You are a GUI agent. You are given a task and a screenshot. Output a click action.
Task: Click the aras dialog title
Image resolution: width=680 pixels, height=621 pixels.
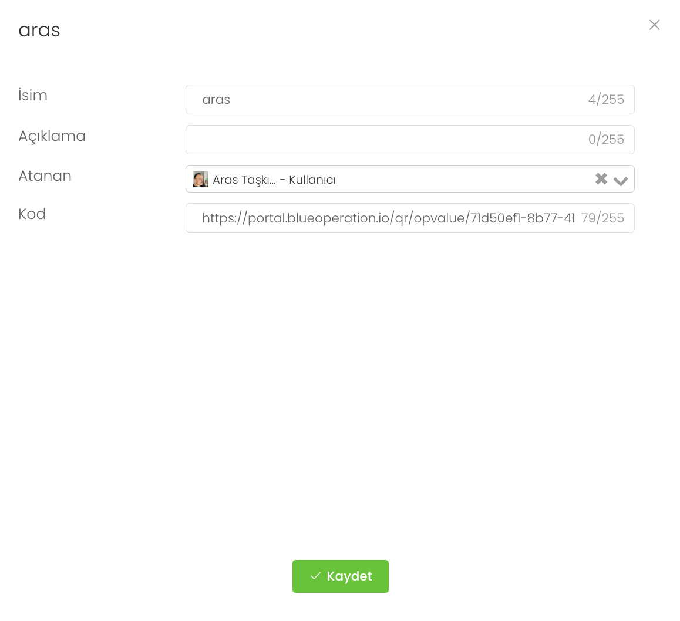(x=39, y=30)
